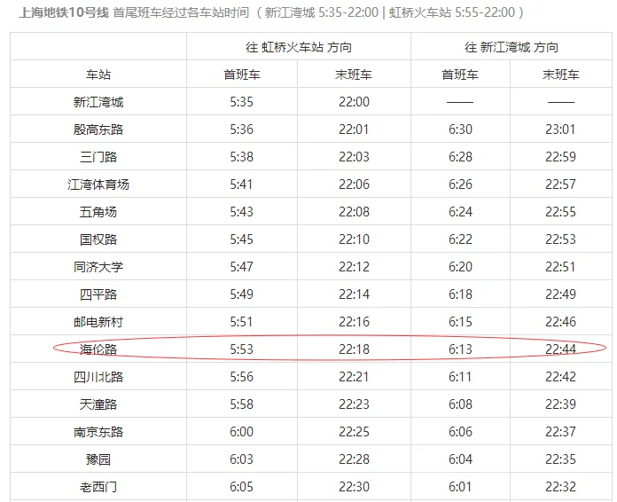The image size is (617, 502).
Task: Click the 6:30 time for 殷高东路
Action: [x=460, y=129]
